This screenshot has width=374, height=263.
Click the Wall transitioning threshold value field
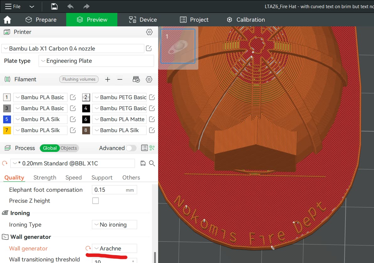pyautogui.click(x=115, y=260)
